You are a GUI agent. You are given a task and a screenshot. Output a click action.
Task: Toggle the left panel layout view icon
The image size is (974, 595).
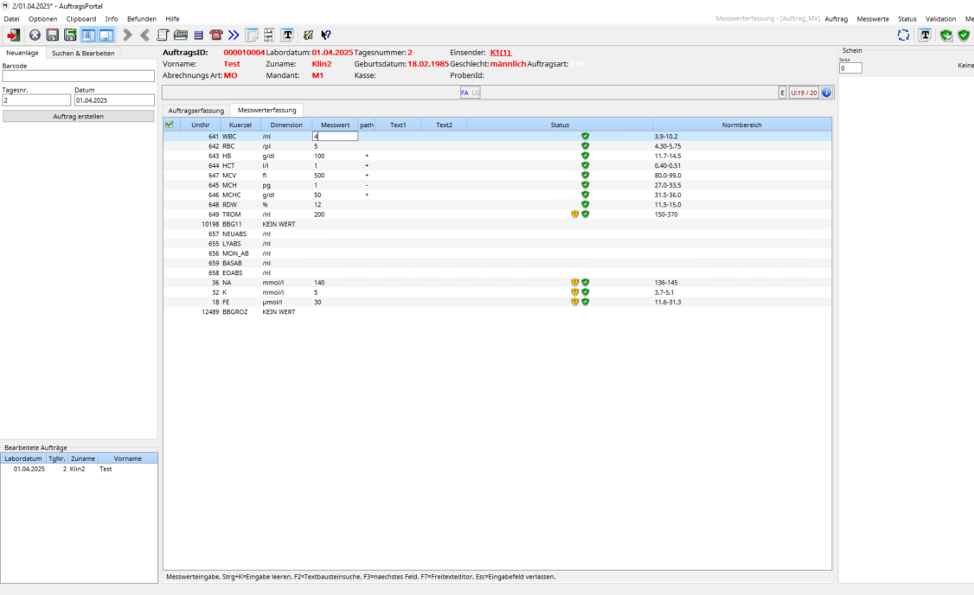pyautogui.click(x=87, y=35)
